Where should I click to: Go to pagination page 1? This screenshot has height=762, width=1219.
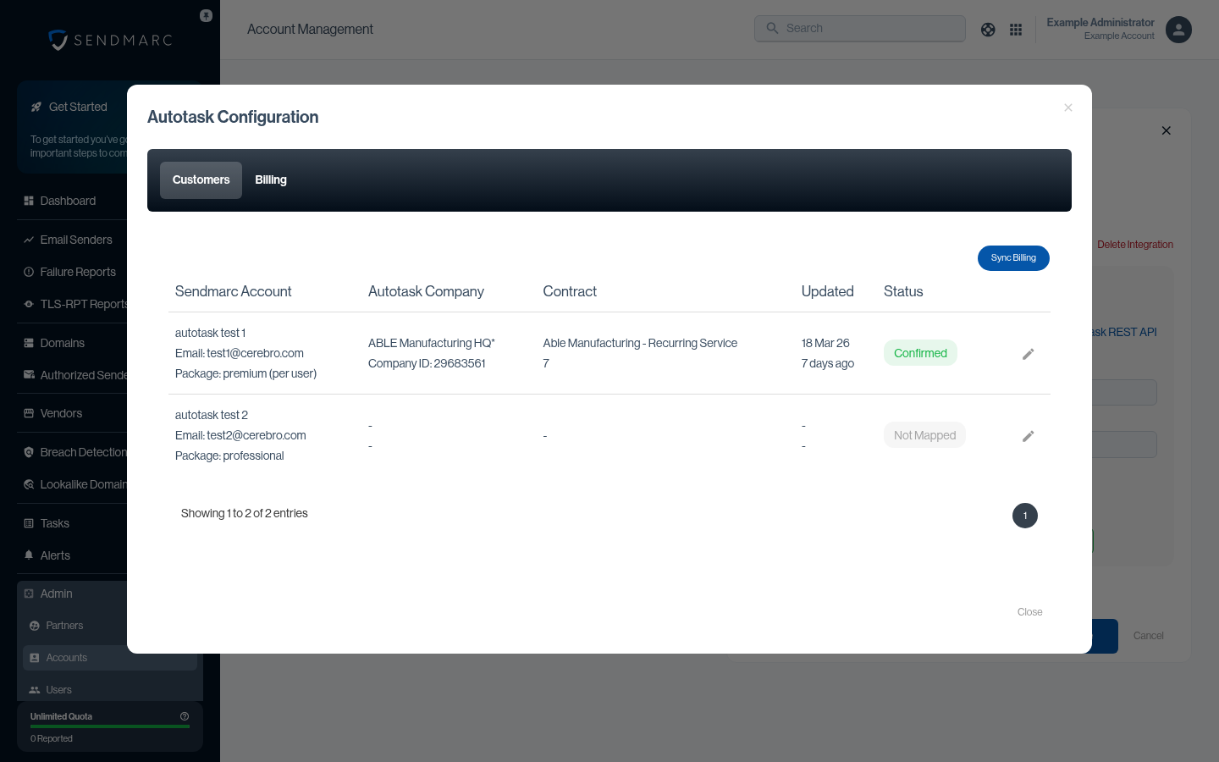click(1024, 516)
